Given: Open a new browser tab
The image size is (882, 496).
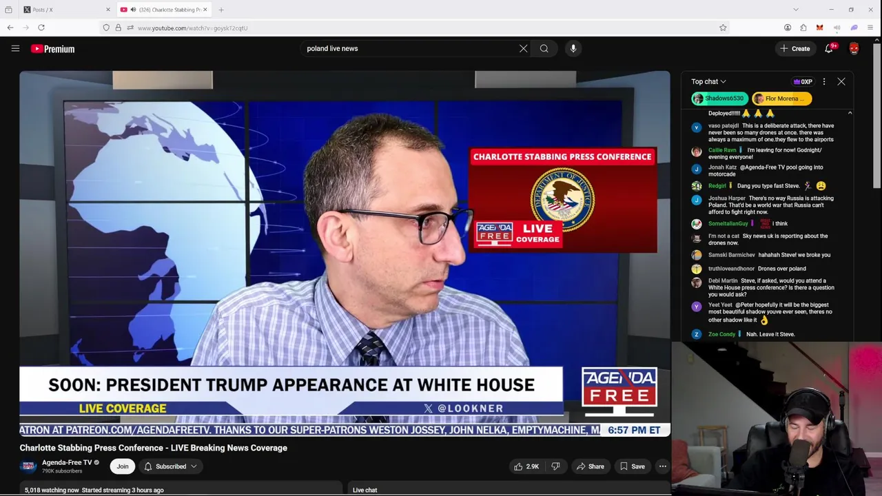Looking at the screenshot, I should click(x=221, y=10).
